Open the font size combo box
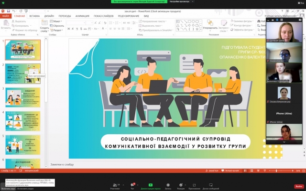 (89, 23)
